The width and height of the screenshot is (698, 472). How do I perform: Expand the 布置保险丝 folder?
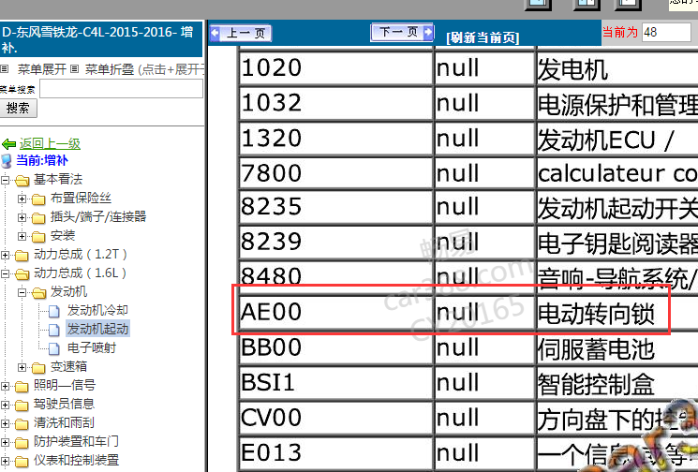pyautogui.click(x=22, y=199)
